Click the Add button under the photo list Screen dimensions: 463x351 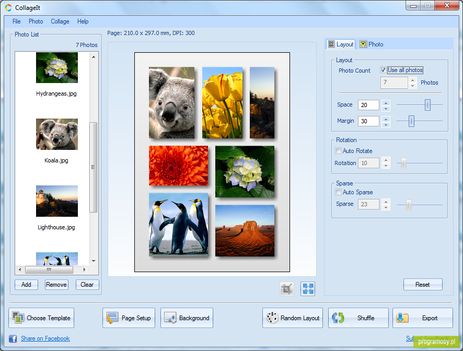tap(26, 285)
